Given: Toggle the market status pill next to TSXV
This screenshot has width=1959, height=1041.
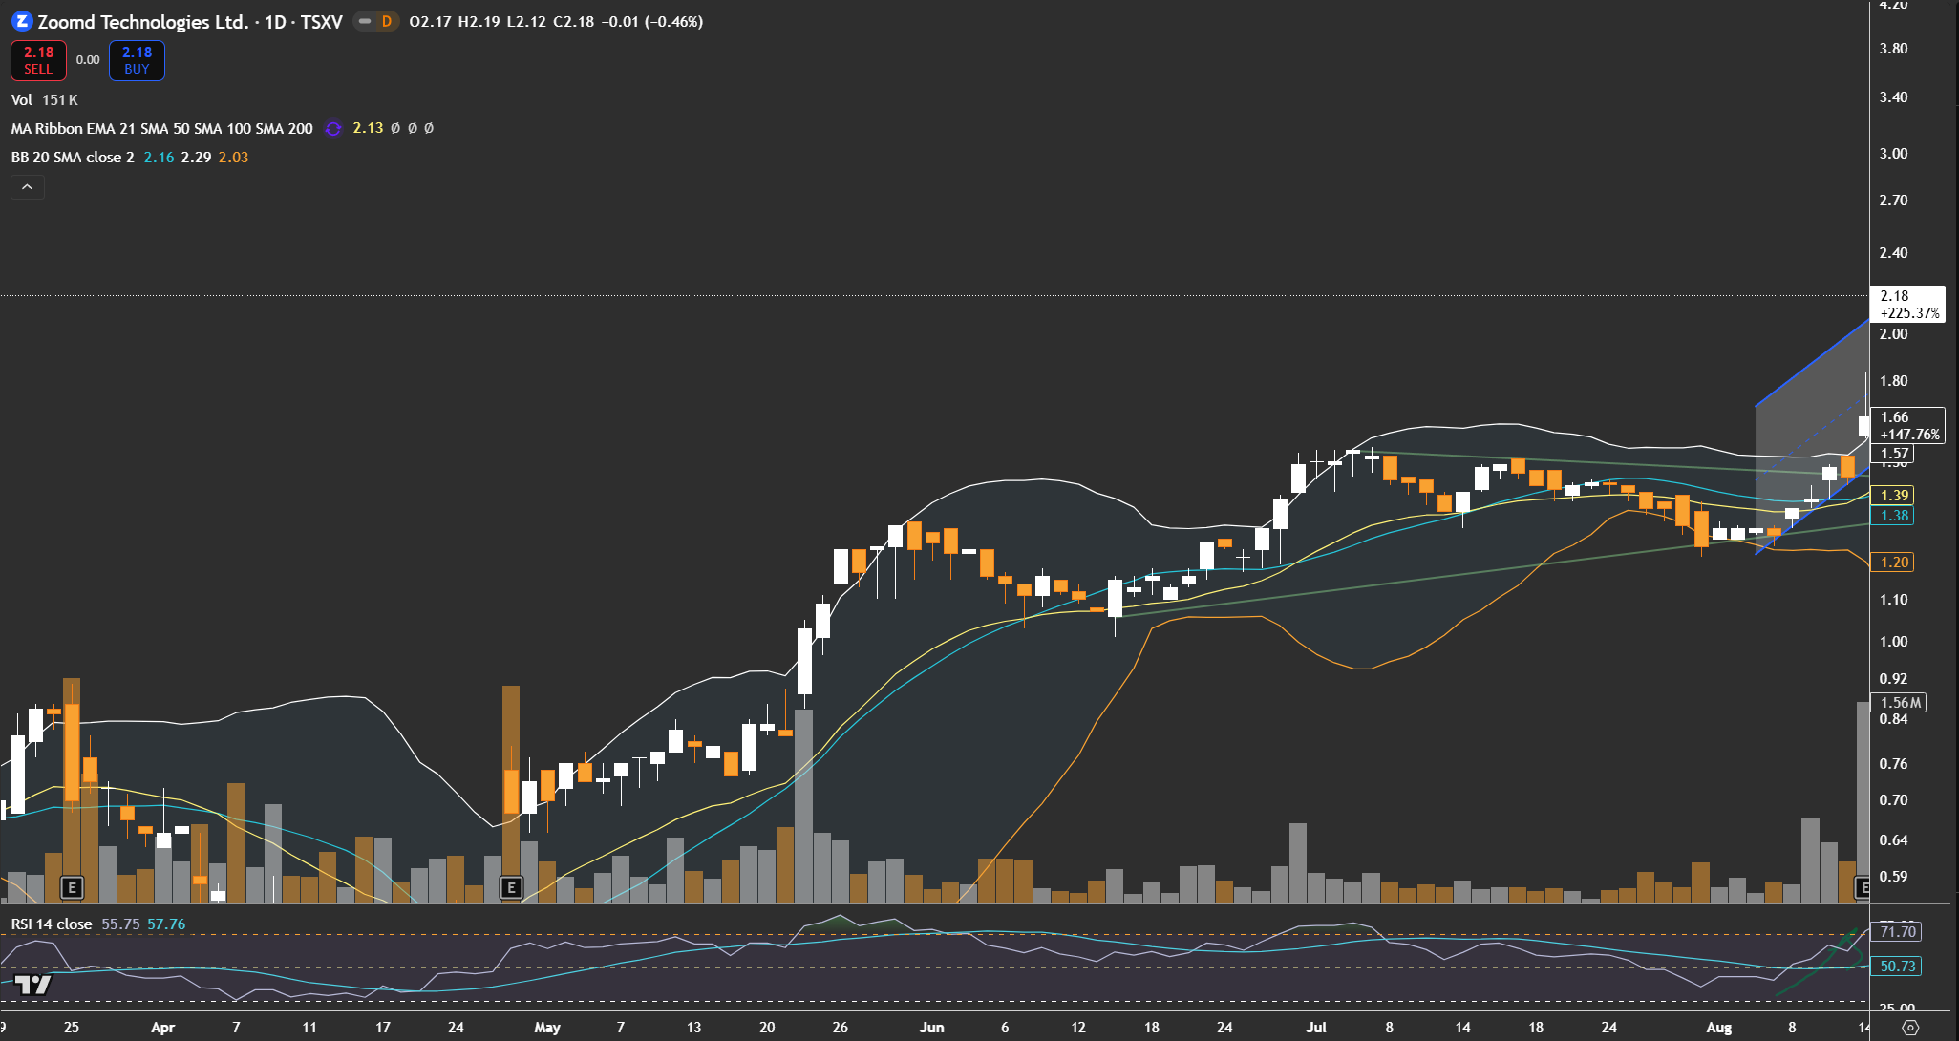Looking at the screenshot, I should [365, 21].
